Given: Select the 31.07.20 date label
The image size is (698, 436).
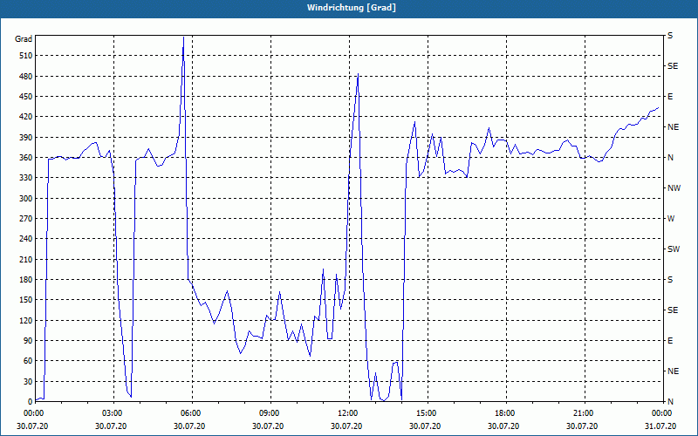Looking at the screenshot, I should (661, 426).
